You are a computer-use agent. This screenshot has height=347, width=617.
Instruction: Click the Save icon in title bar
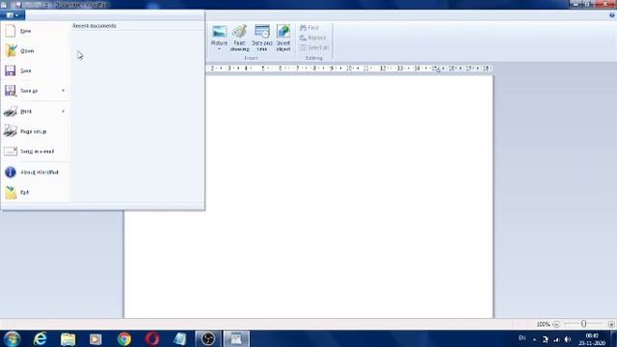pos(18,5)
